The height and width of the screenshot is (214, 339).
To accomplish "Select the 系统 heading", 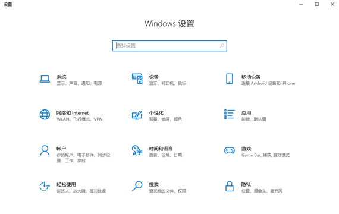I will 61,77.
